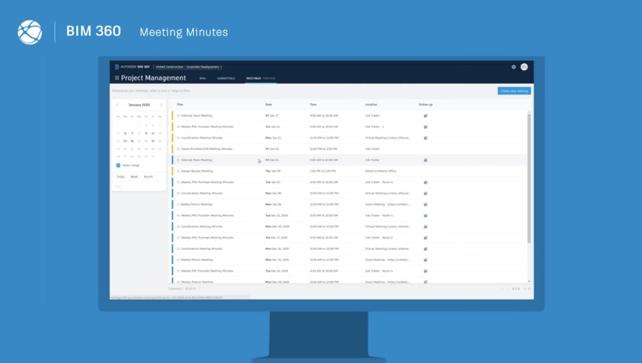Click scroll-down arrow of meetings list
The height and width of the screenshot is (363, 642).
[x=529, y=281]
